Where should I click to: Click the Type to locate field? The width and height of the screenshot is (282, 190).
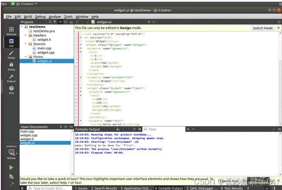coord(49,188)
